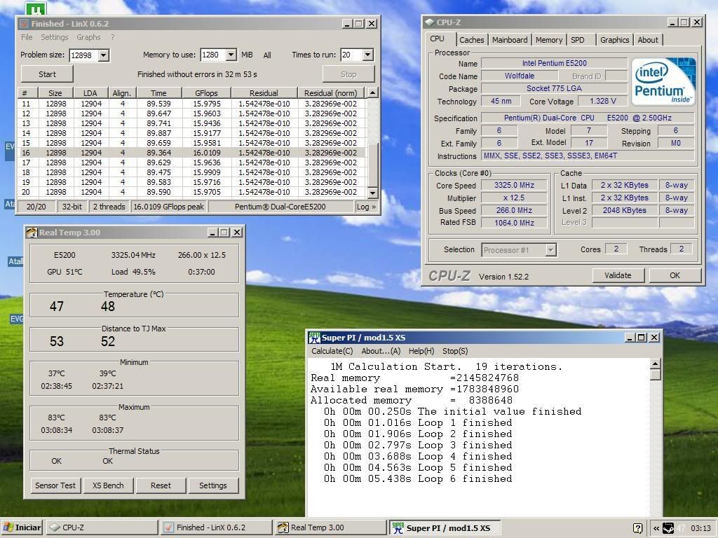This screenshot has width=718, height=538.
Task: Open Times to run dropdown
Action: pyautogui.click(x=367, y=55)
